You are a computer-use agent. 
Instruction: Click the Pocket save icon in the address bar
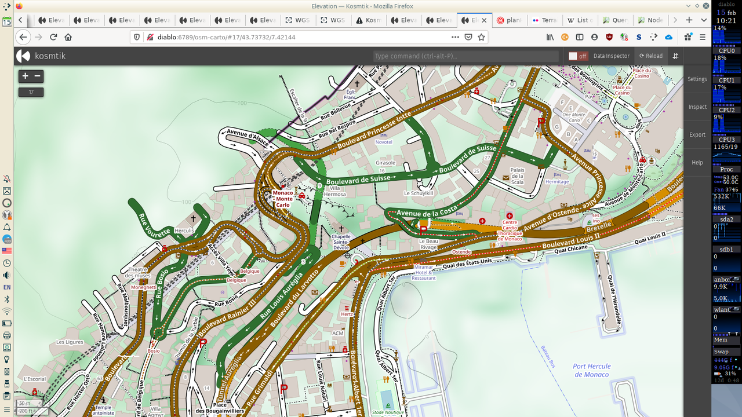[468, 37]
